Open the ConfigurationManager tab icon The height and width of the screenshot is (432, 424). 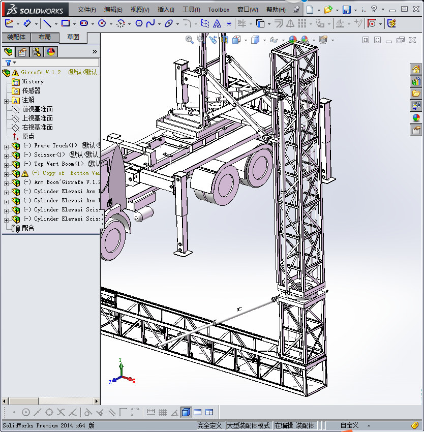[x=37, y=52]
